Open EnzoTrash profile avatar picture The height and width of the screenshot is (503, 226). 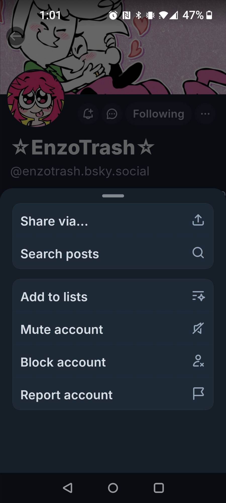tap(36, 99)
